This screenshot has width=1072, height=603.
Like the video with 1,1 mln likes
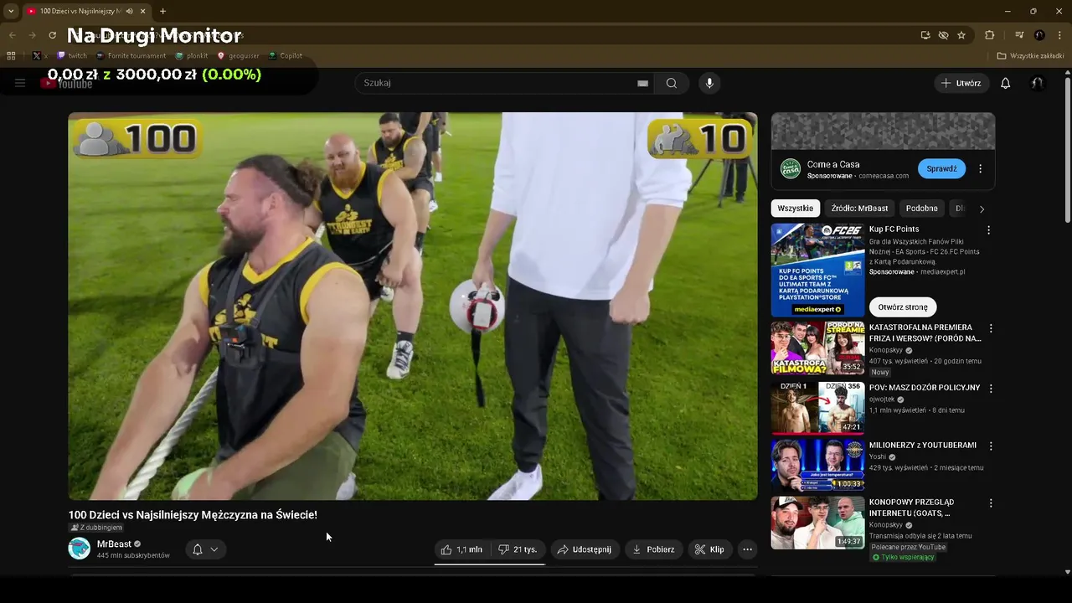461,549
